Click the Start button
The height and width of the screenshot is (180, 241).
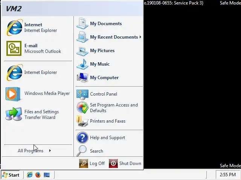click(x=11, y=175)
